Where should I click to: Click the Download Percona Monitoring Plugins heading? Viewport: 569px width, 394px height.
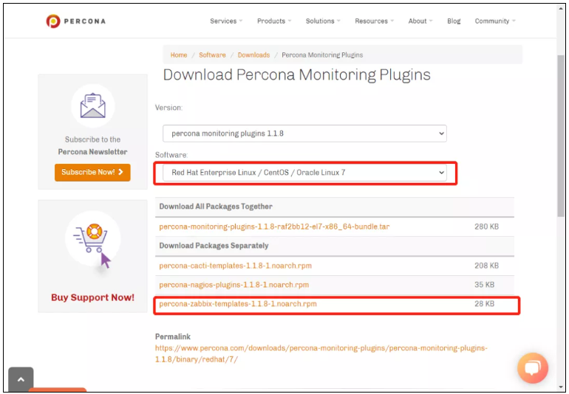point(297,75)
